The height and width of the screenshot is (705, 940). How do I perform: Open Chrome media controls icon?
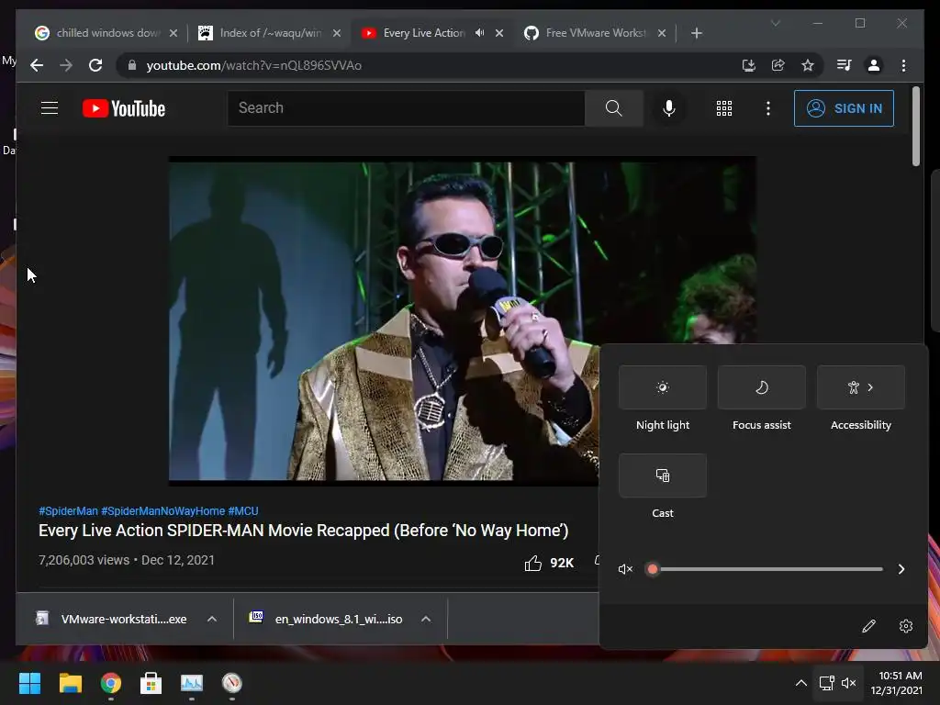coord(845,65)
